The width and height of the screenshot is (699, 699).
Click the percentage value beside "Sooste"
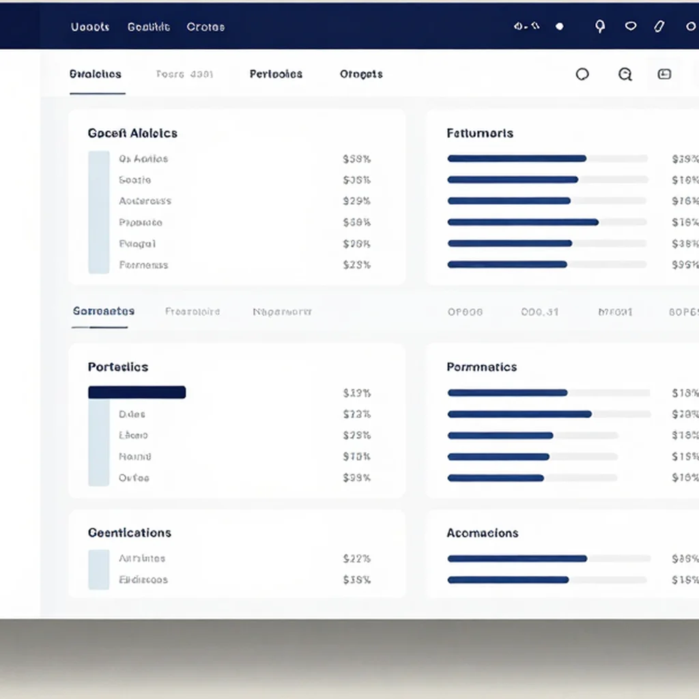tap(356, 180)
